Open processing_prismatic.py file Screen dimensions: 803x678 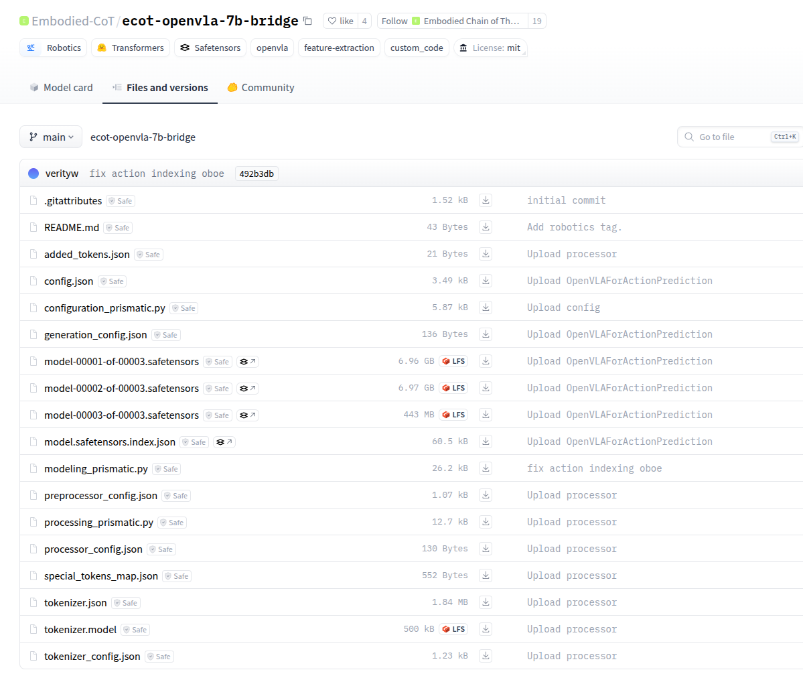click(x=99, y=523)
